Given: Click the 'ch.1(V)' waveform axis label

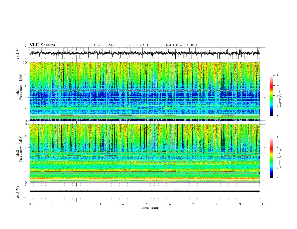Looking at the screenshot, I should coord(18,53).
